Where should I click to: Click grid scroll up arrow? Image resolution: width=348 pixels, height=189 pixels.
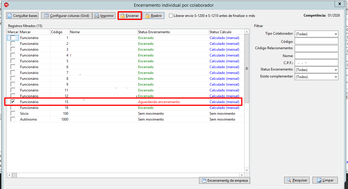(247, 32)
